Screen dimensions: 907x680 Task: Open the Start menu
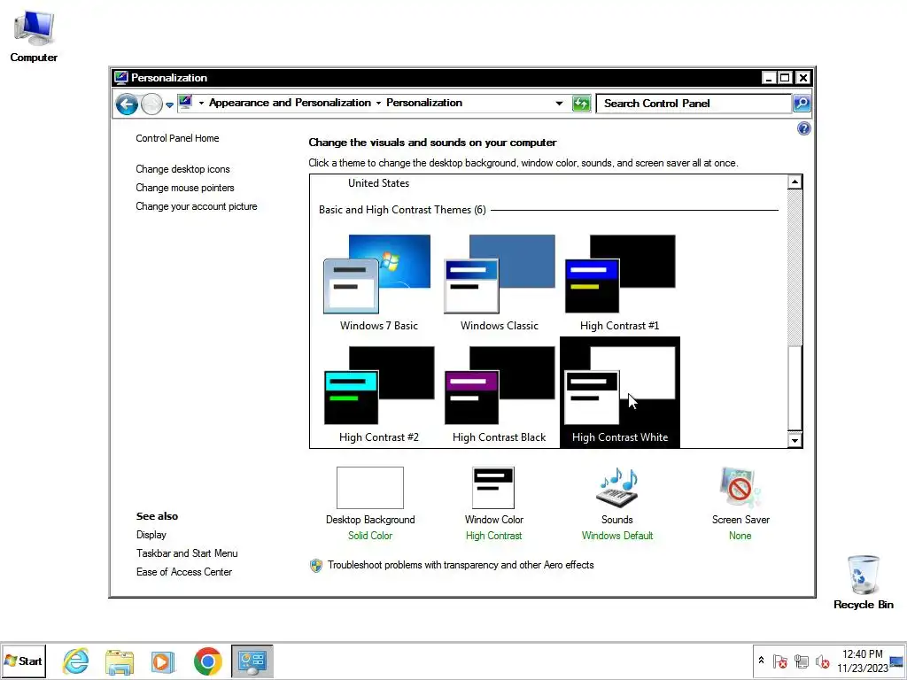click(x=23, y=661)
